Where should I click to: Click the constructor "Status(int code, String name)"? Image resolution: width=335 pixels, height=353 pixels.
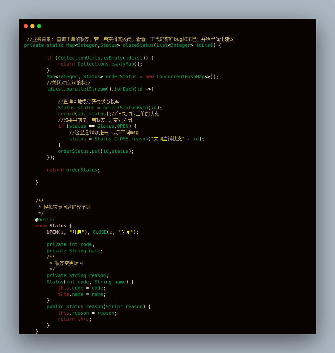coord(87,282)
